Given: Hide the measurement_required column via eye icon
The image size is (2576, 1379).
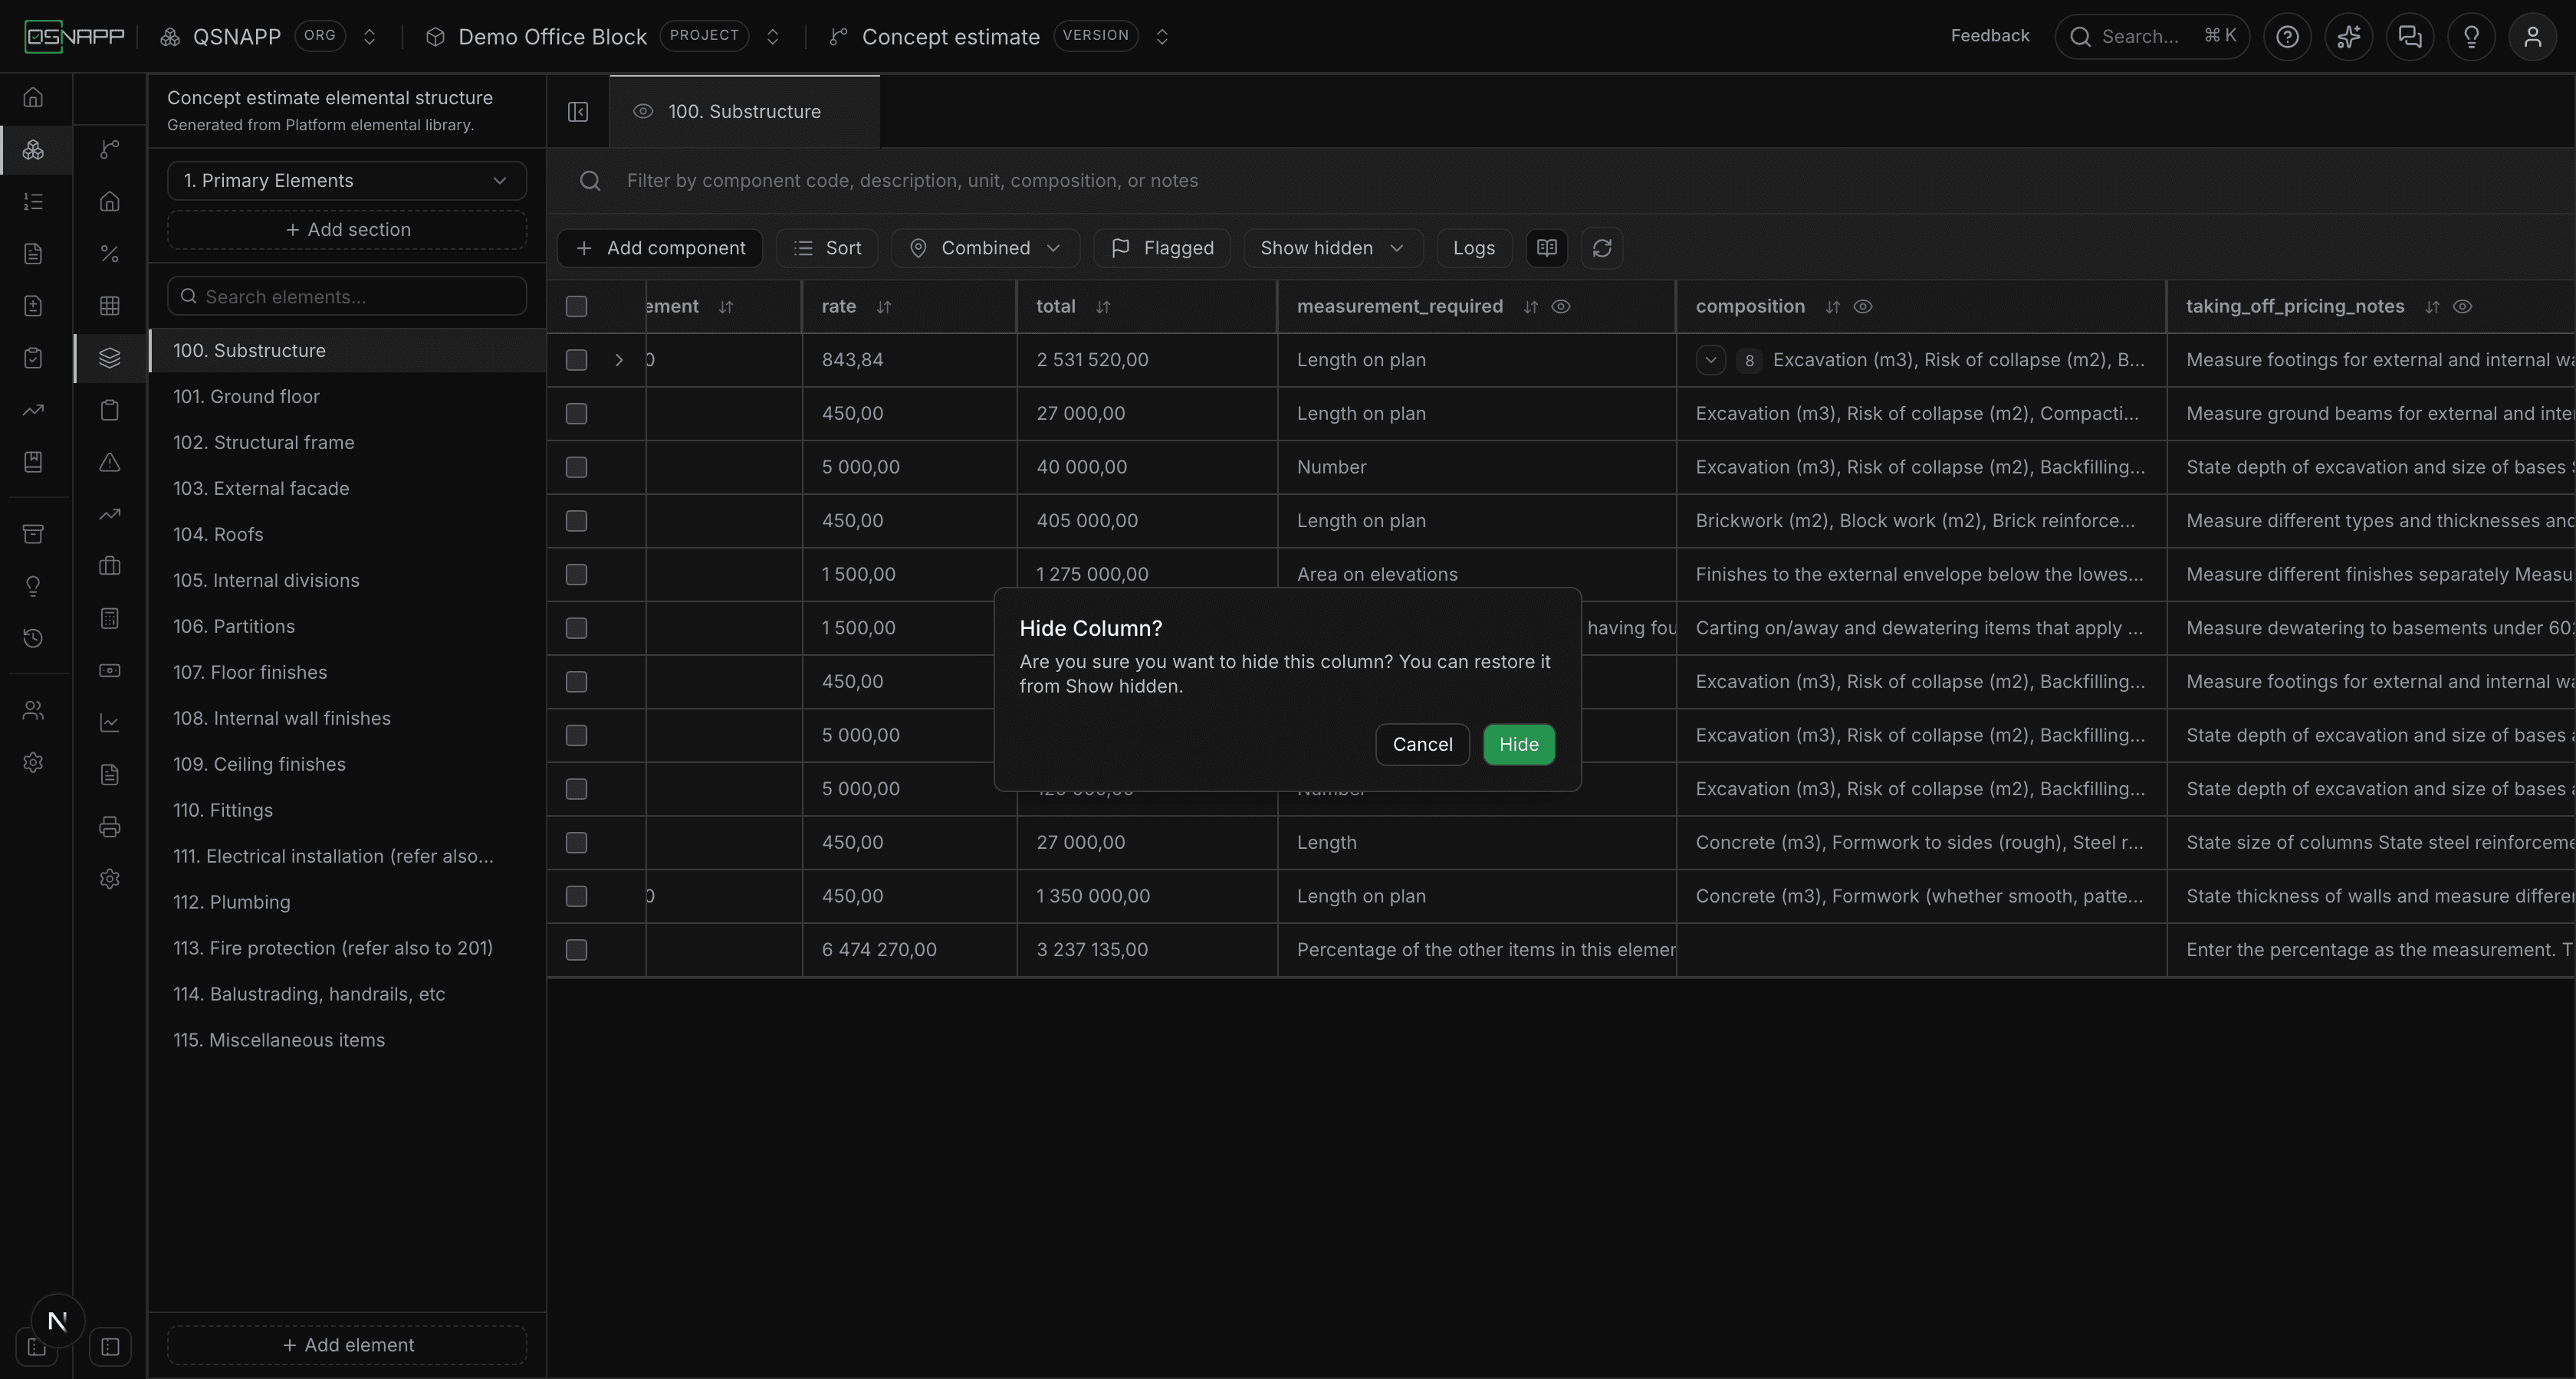Looking at the screenshot, I should coord(1560,306).
